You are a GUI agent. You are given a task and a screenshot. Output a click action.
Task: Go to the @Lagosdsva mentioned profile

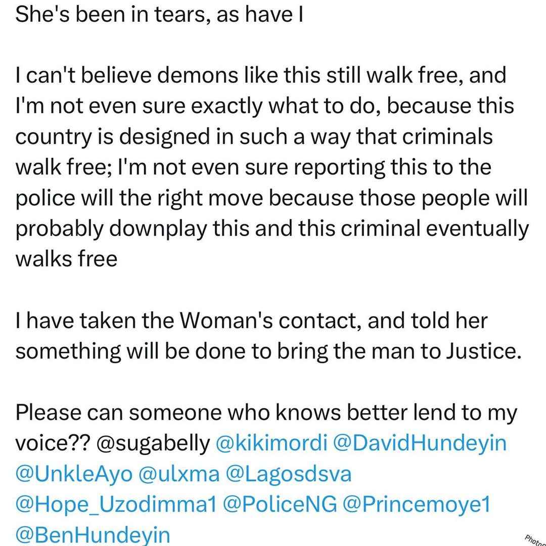pyautogui.click(x=289, y=474)
